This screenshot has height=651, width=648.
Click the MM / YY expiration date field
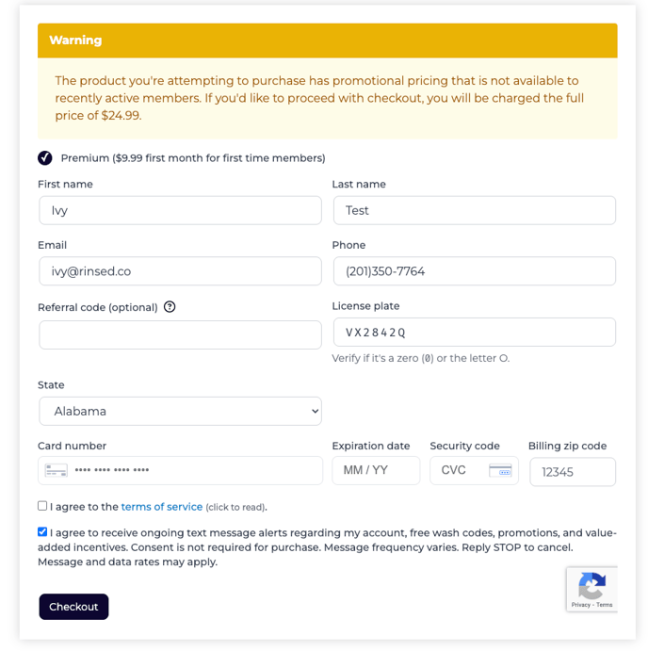pyautogui.click(x=375, y=470)
